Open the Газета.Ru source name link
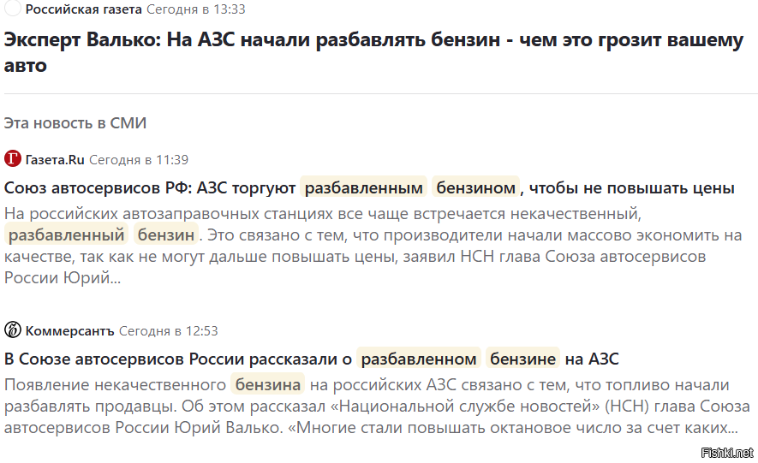 [56, 159]
